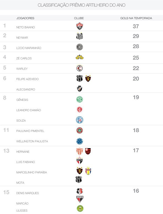The width and height of the screenshot is (163, 214).
Task: Click the JOGADORES column header
Action: (x=25, y=18)
